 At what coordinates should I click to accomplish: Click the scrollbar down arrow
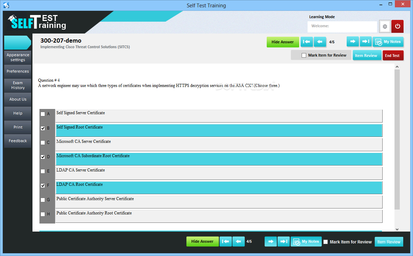click(397, 229)
